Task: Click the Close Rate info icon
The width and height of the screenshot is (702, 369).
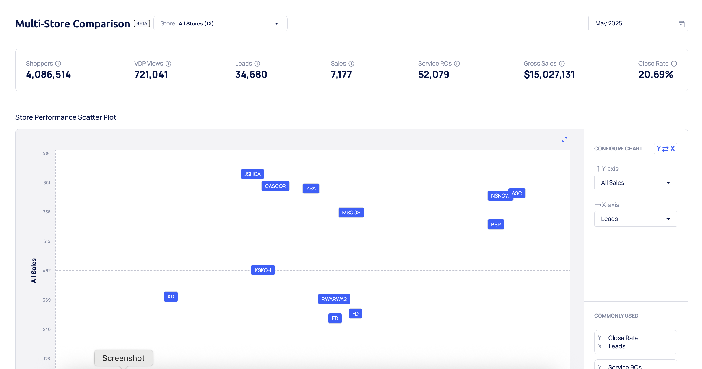Action: [674, 64]
